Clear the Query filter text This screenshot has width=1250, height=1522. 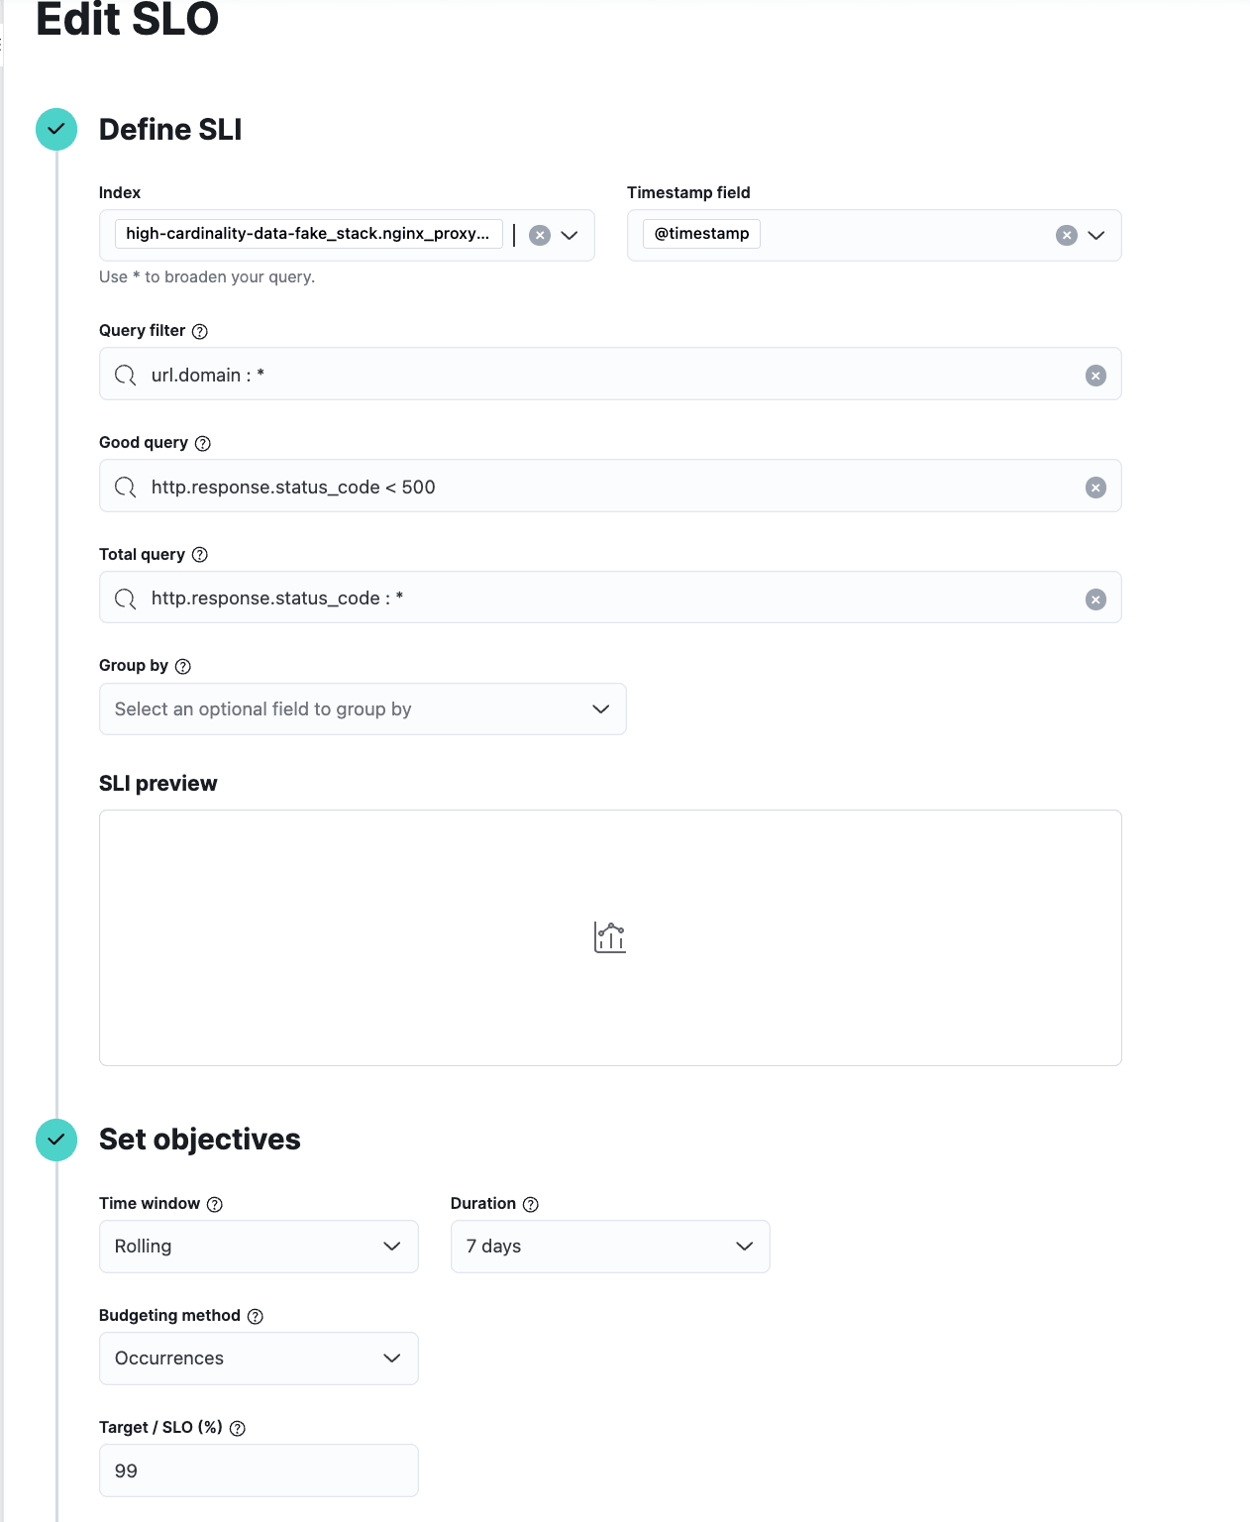point(1095,376)
